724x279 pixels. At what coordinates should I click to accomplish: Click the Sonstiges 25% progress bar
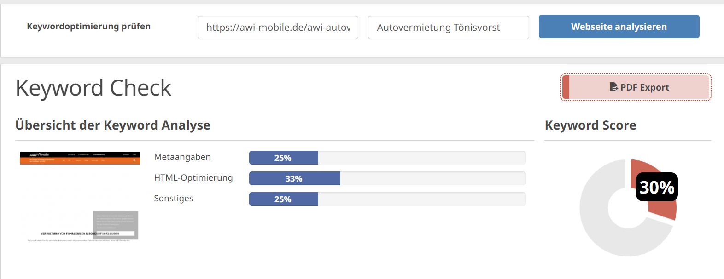tap(387, 199)
